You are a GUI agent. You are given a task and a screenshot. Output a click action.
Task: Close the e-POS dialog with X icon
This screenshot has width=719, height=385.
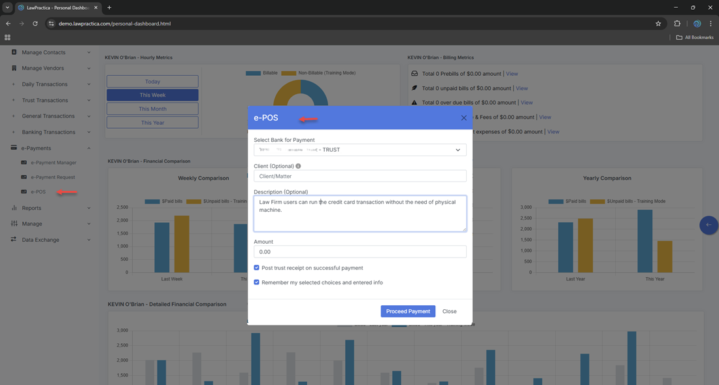(x=463, y=118)
